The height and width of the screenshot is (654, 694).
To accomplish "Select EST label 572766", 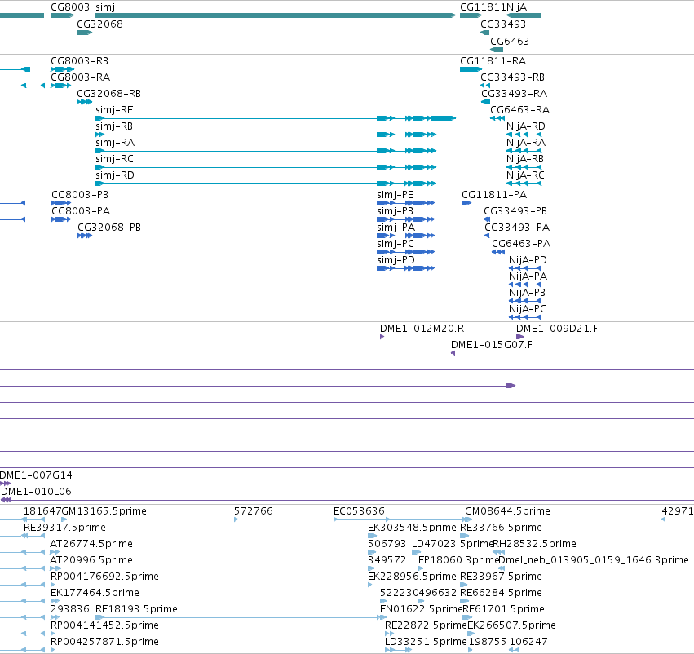I will pos(254,511).
